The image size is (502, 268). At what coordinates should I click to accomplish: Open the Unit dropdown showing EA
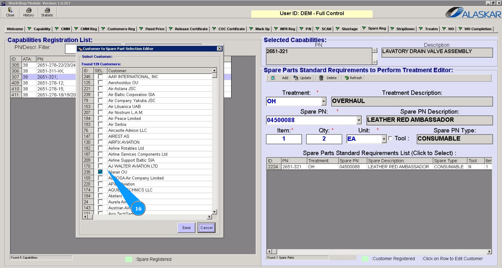(x=384, y=139)
